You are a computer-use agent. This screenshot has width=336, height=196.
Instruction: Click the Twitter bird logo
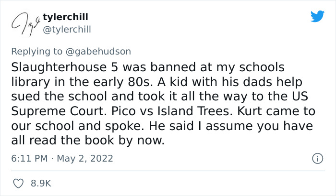(317, 17)
